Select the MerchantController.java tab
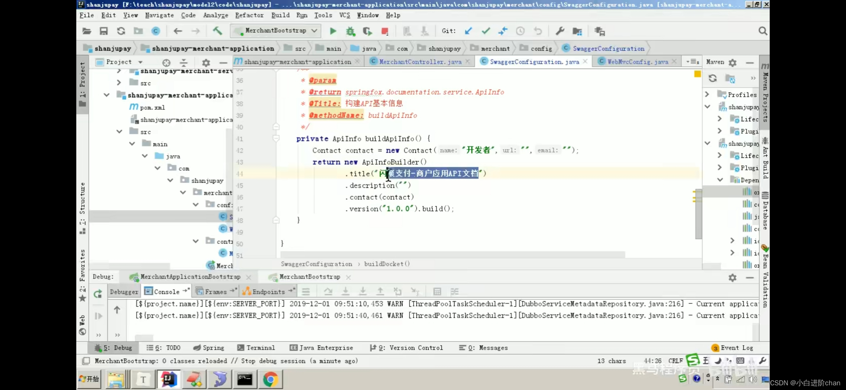 (x=420, y=61)
